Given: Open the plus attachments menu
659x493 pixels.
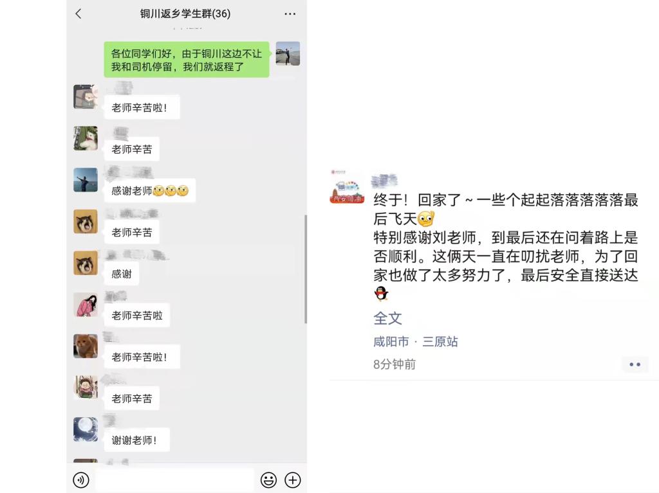Looking at the screenshot, I should [293, 480].
